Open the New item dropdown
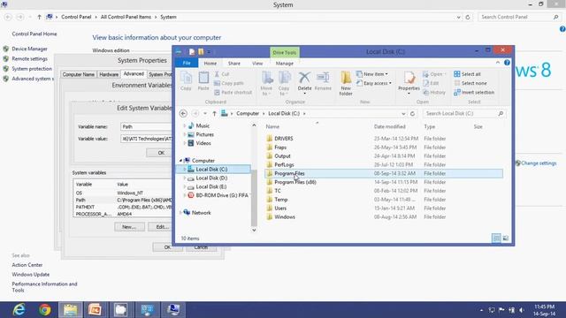This screenshot has height=318, width=566. coord(372,74)
